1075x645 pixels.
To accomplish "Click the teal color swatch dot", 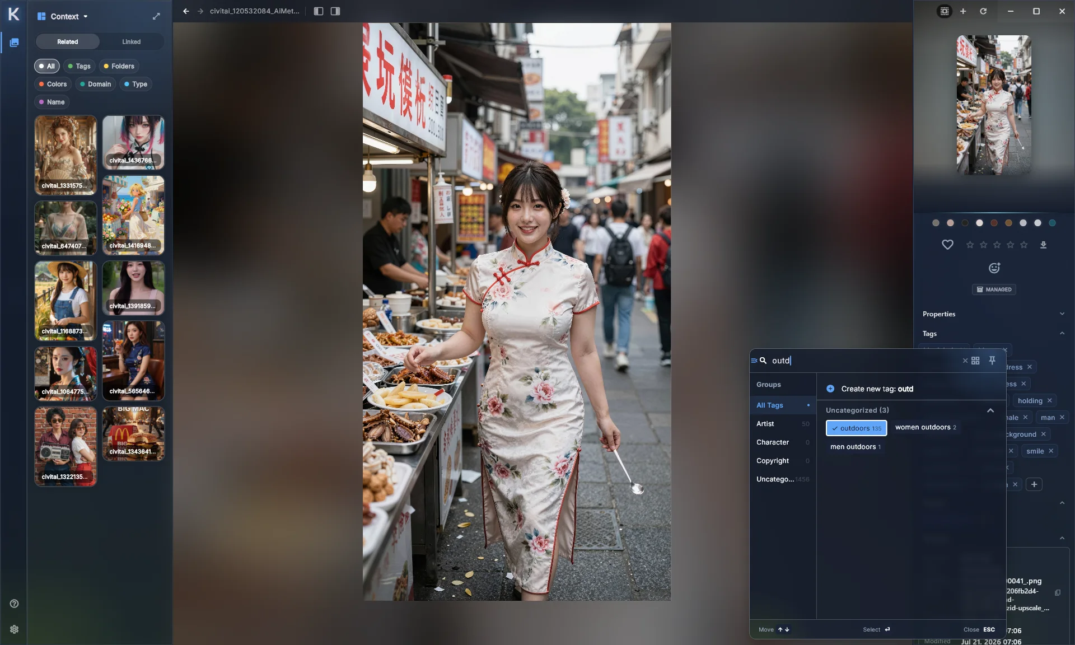I will click(x=1052, y=223).
